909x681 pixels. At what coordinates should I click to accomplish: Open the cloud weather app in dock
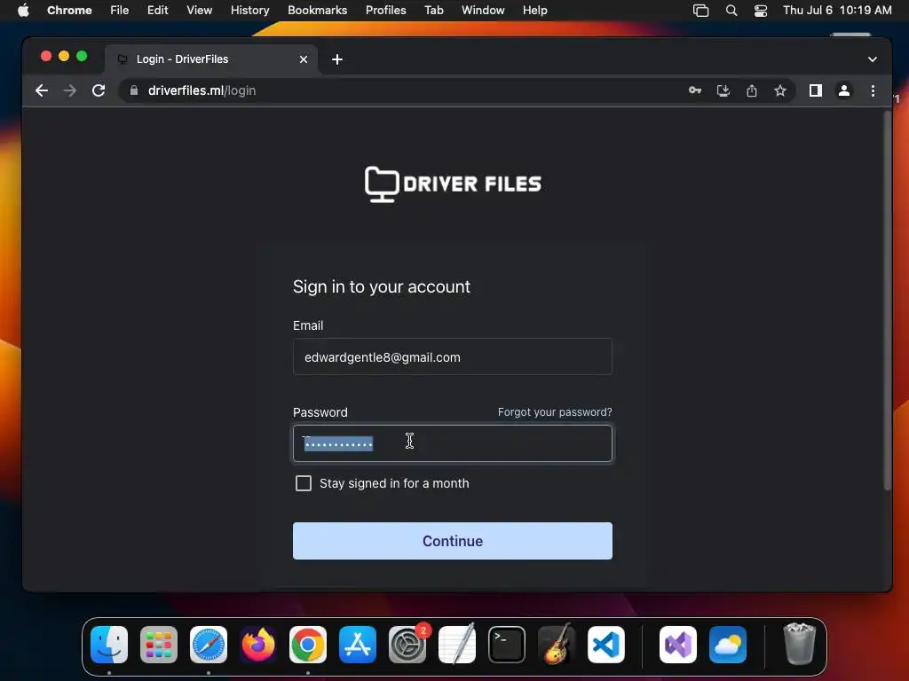728,644
